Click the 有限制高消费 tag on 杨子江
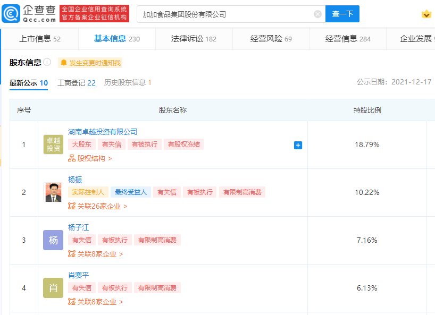The image size is (435, 315). point(157,240)
